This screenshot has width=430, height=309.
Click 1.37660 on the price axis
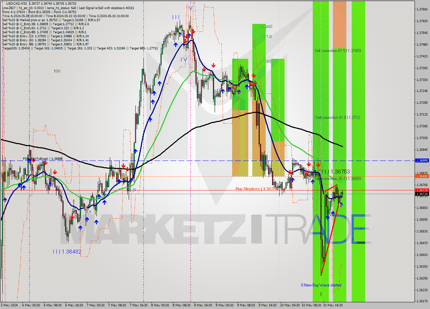[422, 9]
